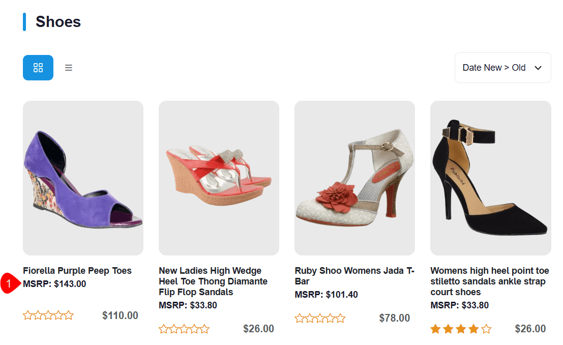Viewport: 563px width, 345px height.
Task: Open red wedge flip flop sandals image
Action: (219, 178)
